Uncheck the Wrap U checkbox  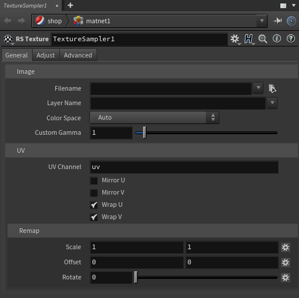pos(94,205)
